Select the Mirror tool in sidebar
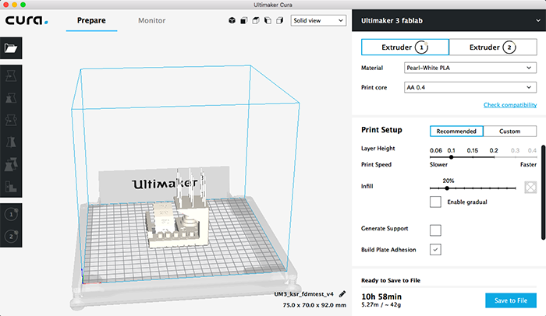 pos(11,142)
